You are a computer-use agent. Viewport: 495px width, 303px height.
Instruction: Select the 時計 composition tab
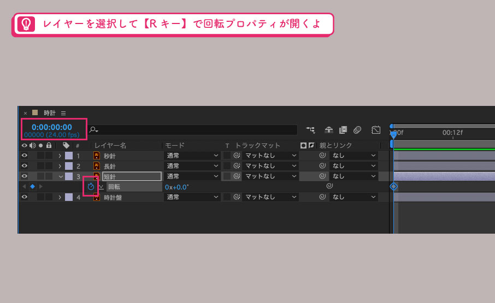(x=50, y=113)
